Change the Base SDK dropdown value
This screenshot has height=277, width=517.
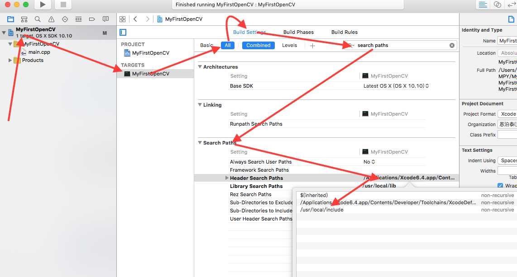[396, 86]
